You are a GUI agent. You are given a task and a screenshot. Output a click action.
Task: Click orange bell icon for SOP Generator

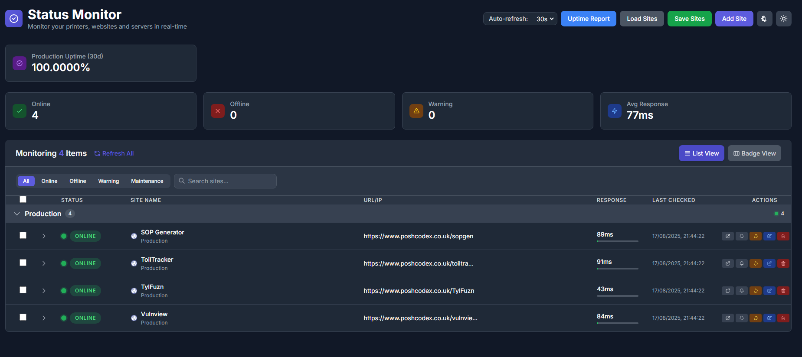coord(756,236)
